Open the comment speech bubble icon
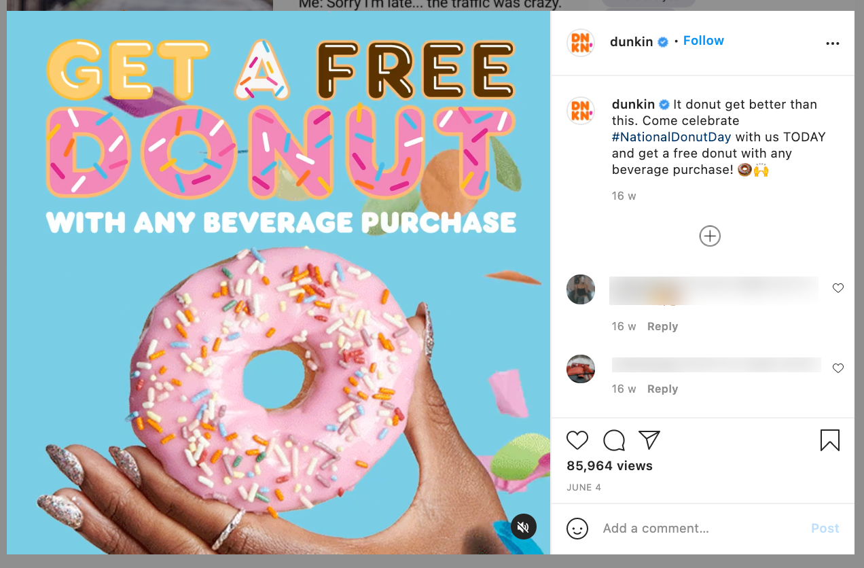 [614, 440]
